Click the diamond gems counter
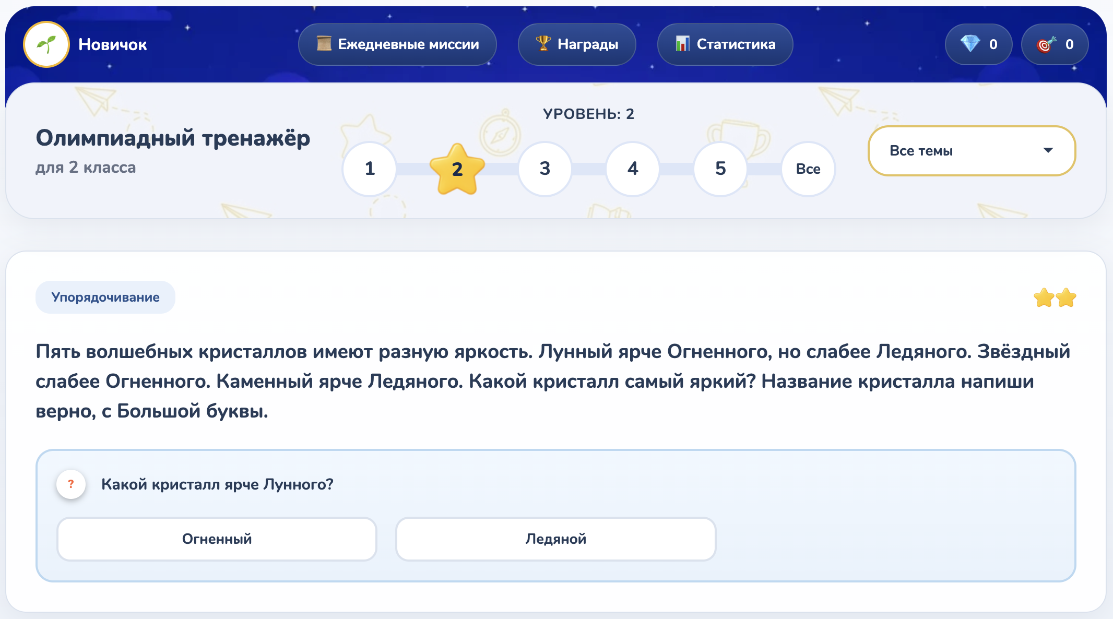 (x=978, y=44)
